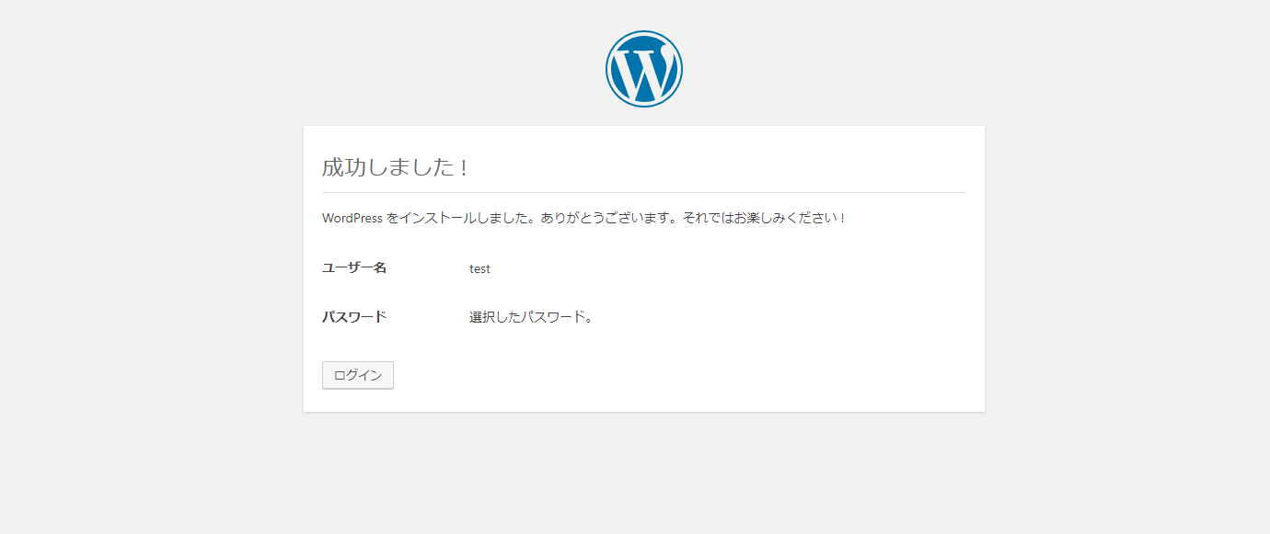Image resolution: width=1270 pixels, height=534 pixels.
Task: Click the 選択したパスワード。 text
Action: pyautogui.click(x=531, y=317)
